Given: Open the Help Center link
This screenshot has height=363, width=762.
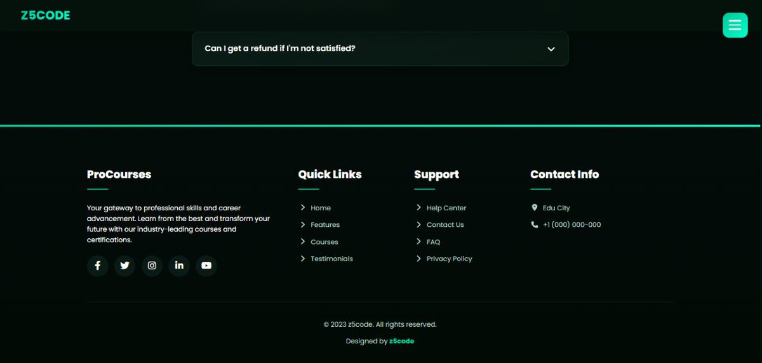Looking at the screenshot, I should pos(446,208).
